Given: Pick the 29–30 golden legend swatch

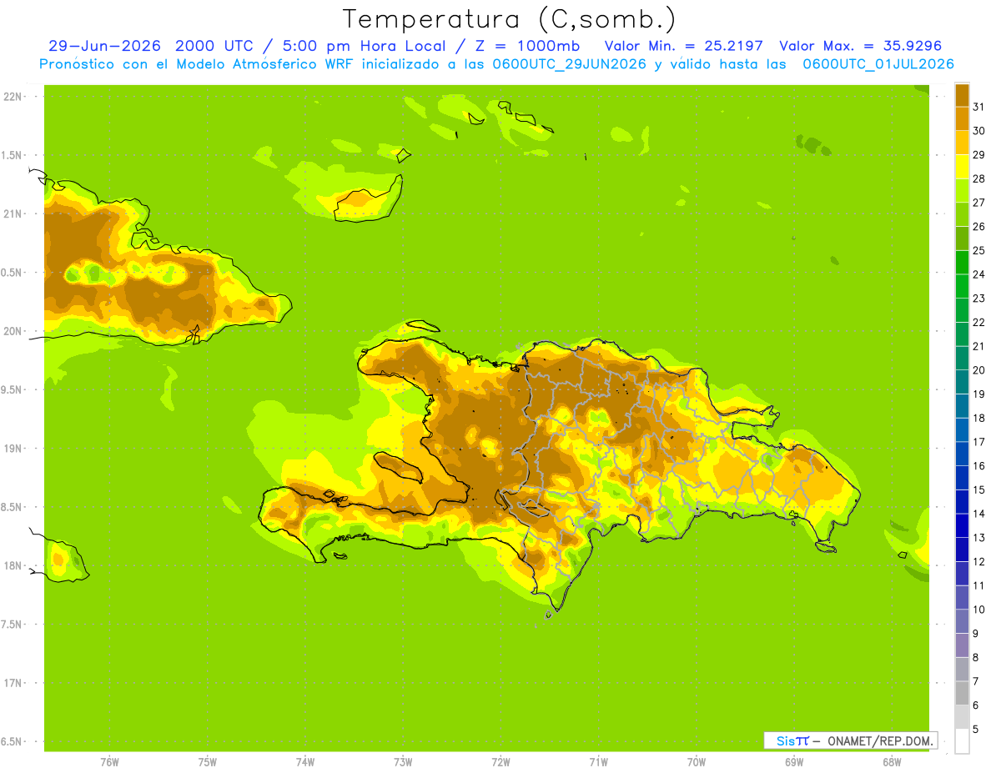Looking at the screenshot, I should [962, 143].
